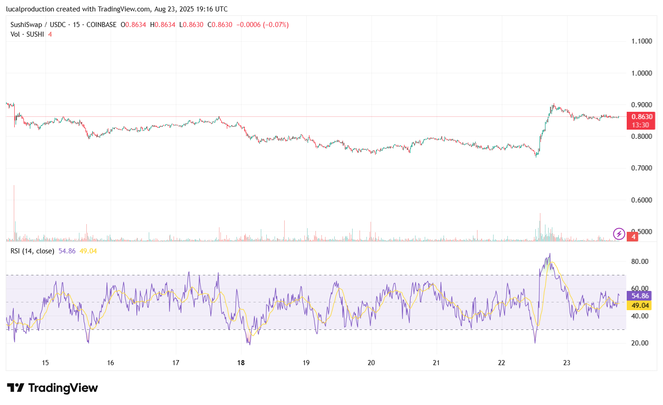Click the COINBASE exchange label
Viewport: 663px width, 405px height.
click(101, 25)
